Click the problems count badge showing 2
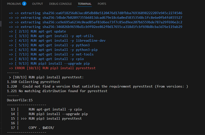This screenshot has width=205, height=135. [x=24, y=4]
